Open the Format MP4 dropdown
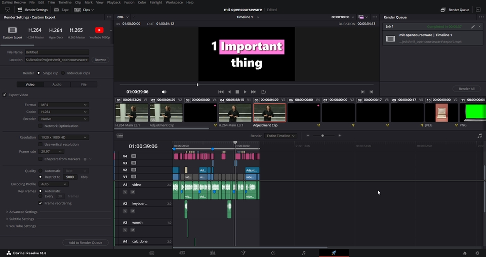 click(64, 105)
